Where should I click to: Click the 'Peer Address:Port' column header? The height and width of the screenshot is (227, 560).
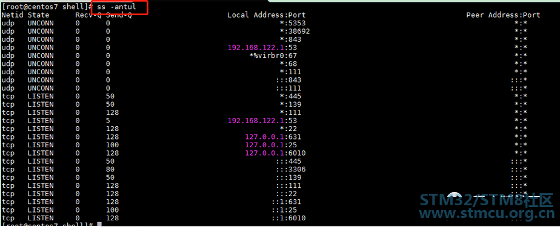click(503, 15)
